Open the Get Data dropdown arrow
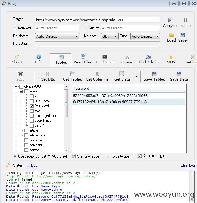 tap(137, 76)
